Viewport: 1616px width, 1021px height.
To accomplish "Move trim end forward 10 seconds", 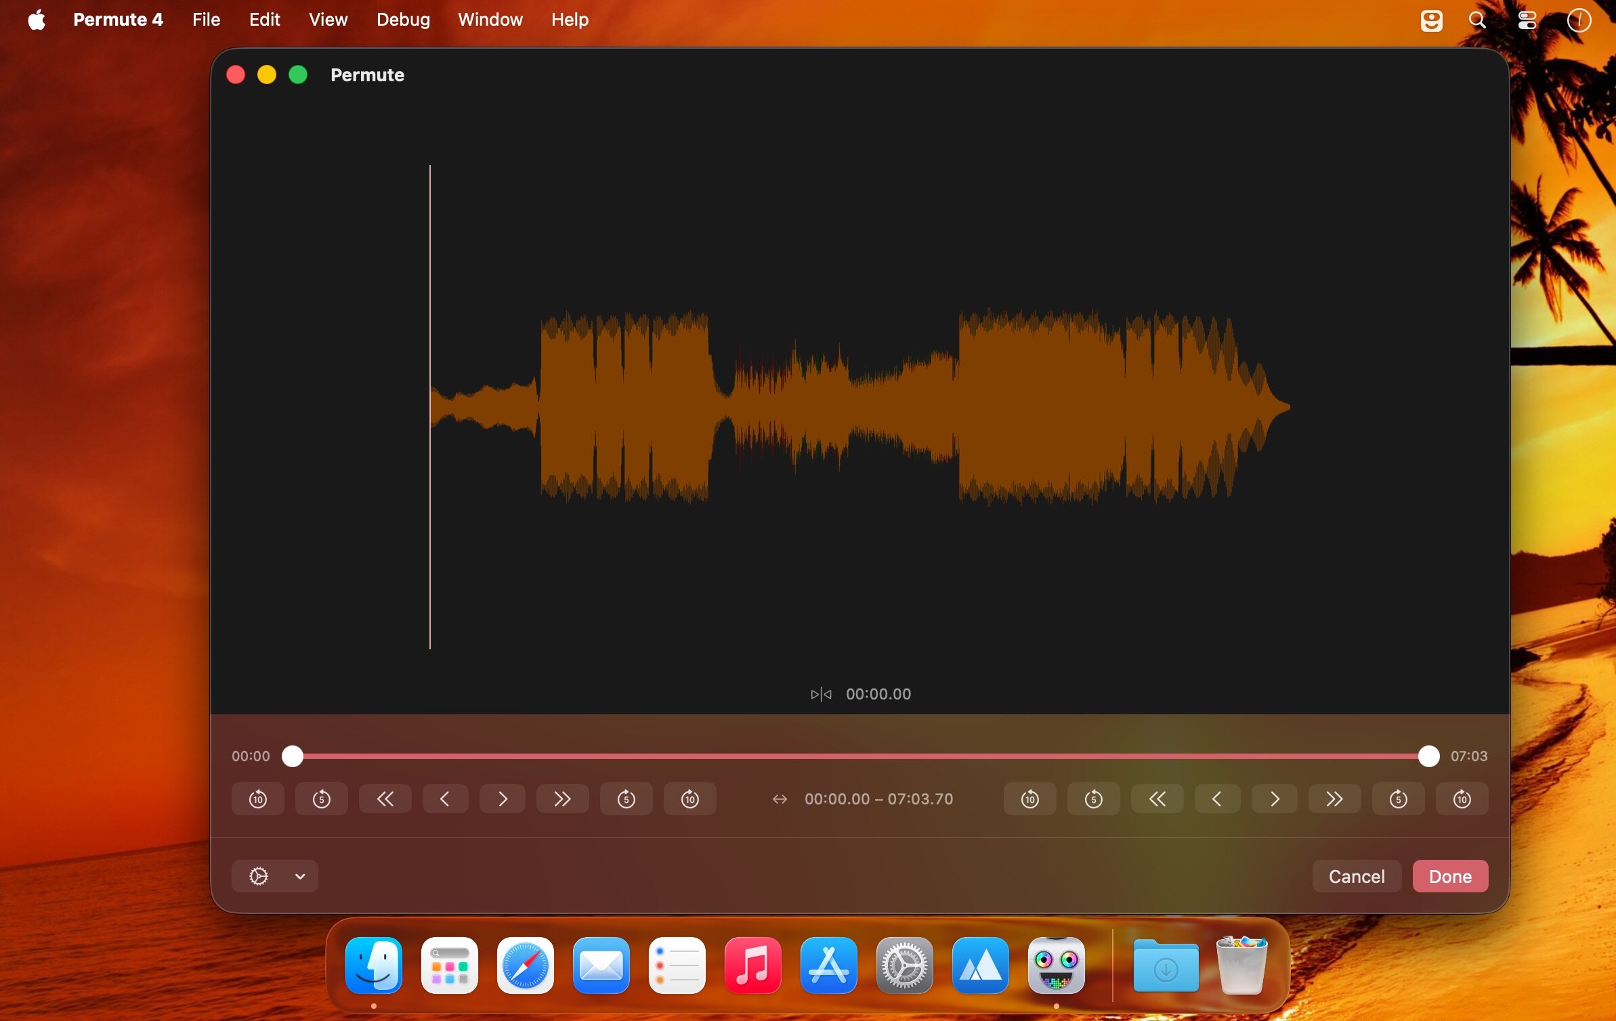I will click(1462, 799).
